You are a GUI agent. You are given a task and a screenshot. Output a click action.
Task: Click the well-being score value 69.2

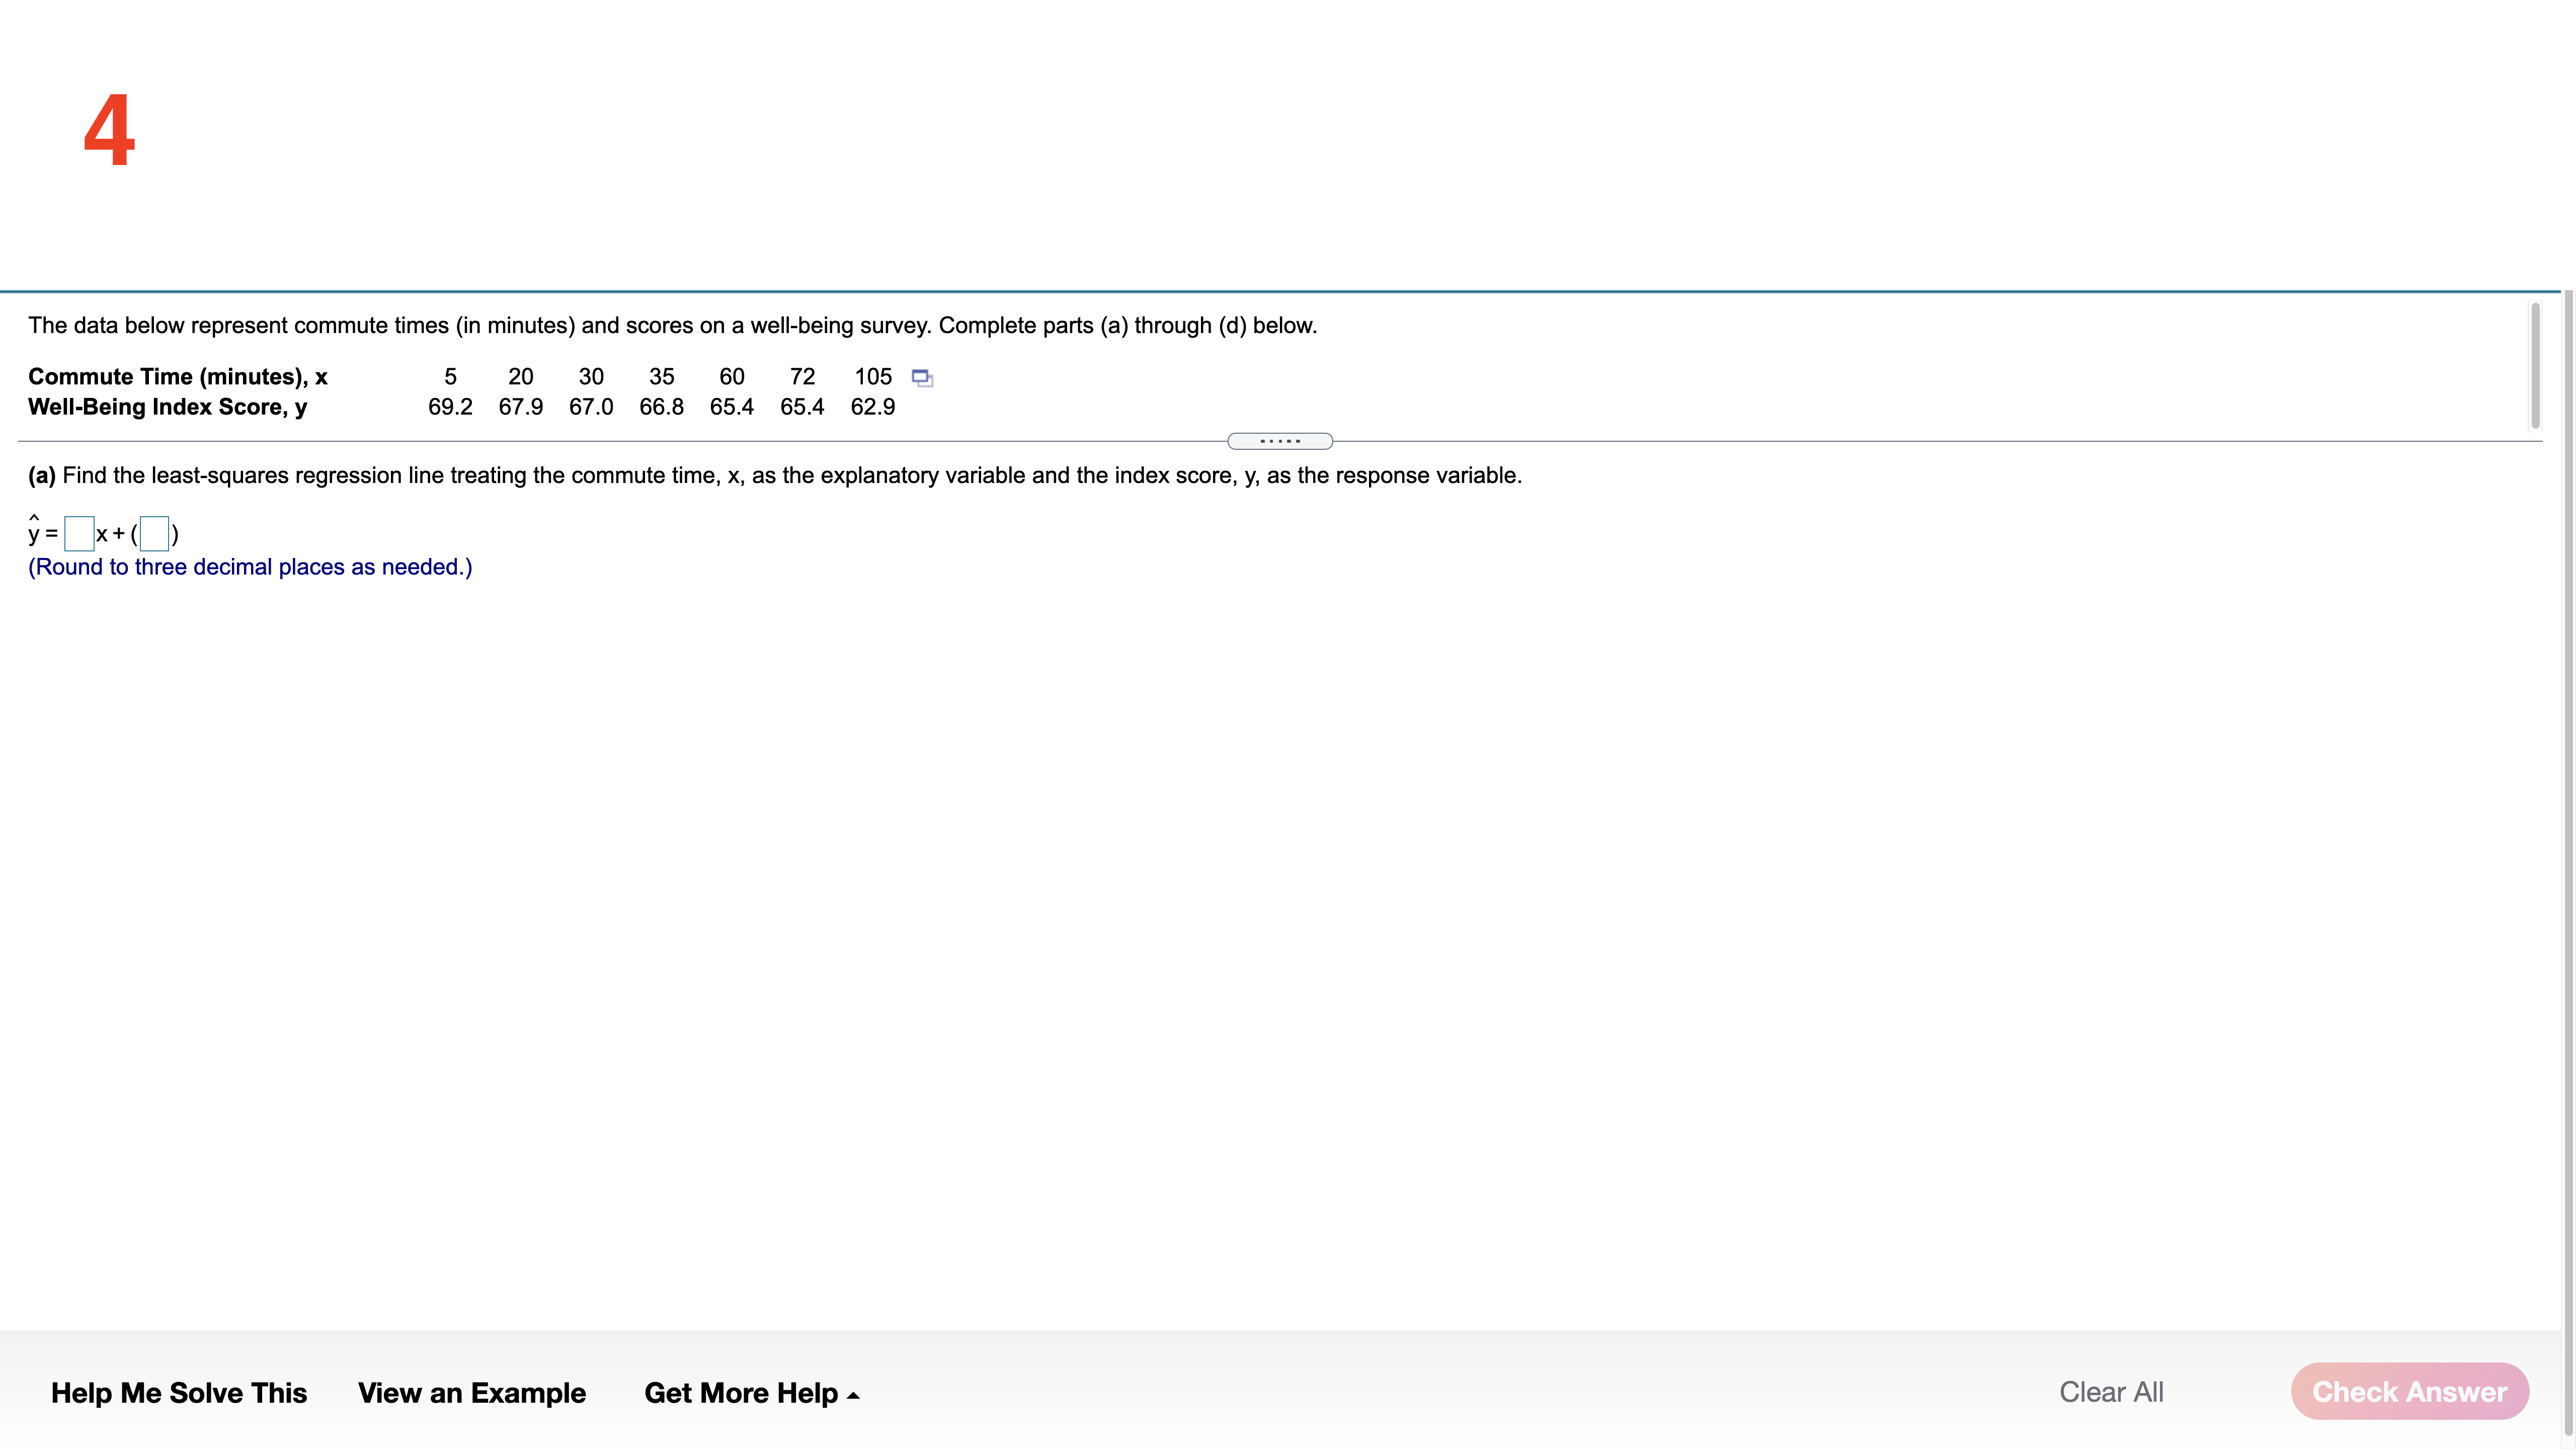[x=450, y=407]
